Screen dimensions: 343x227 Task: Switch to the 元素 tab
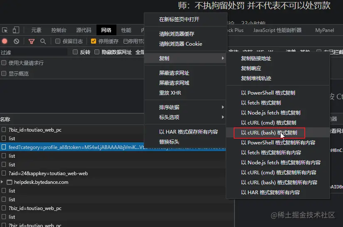pyautogui.click(x=36, y=30)
